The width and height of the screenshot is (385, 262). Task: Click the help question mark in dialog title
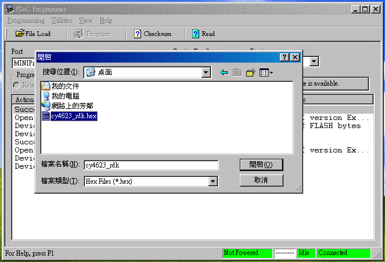click(x=284, y=57)
